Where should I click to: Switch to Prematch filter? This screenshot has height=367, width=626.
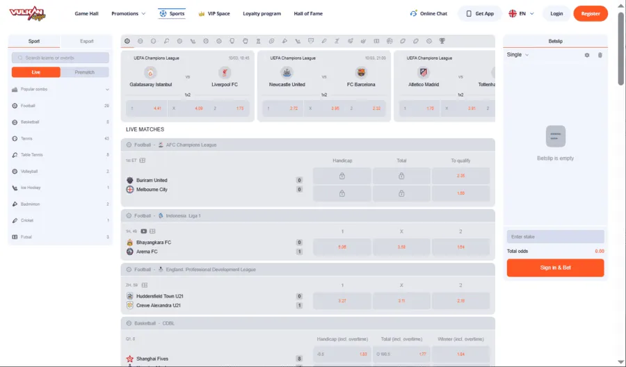[x=85, y=72]
